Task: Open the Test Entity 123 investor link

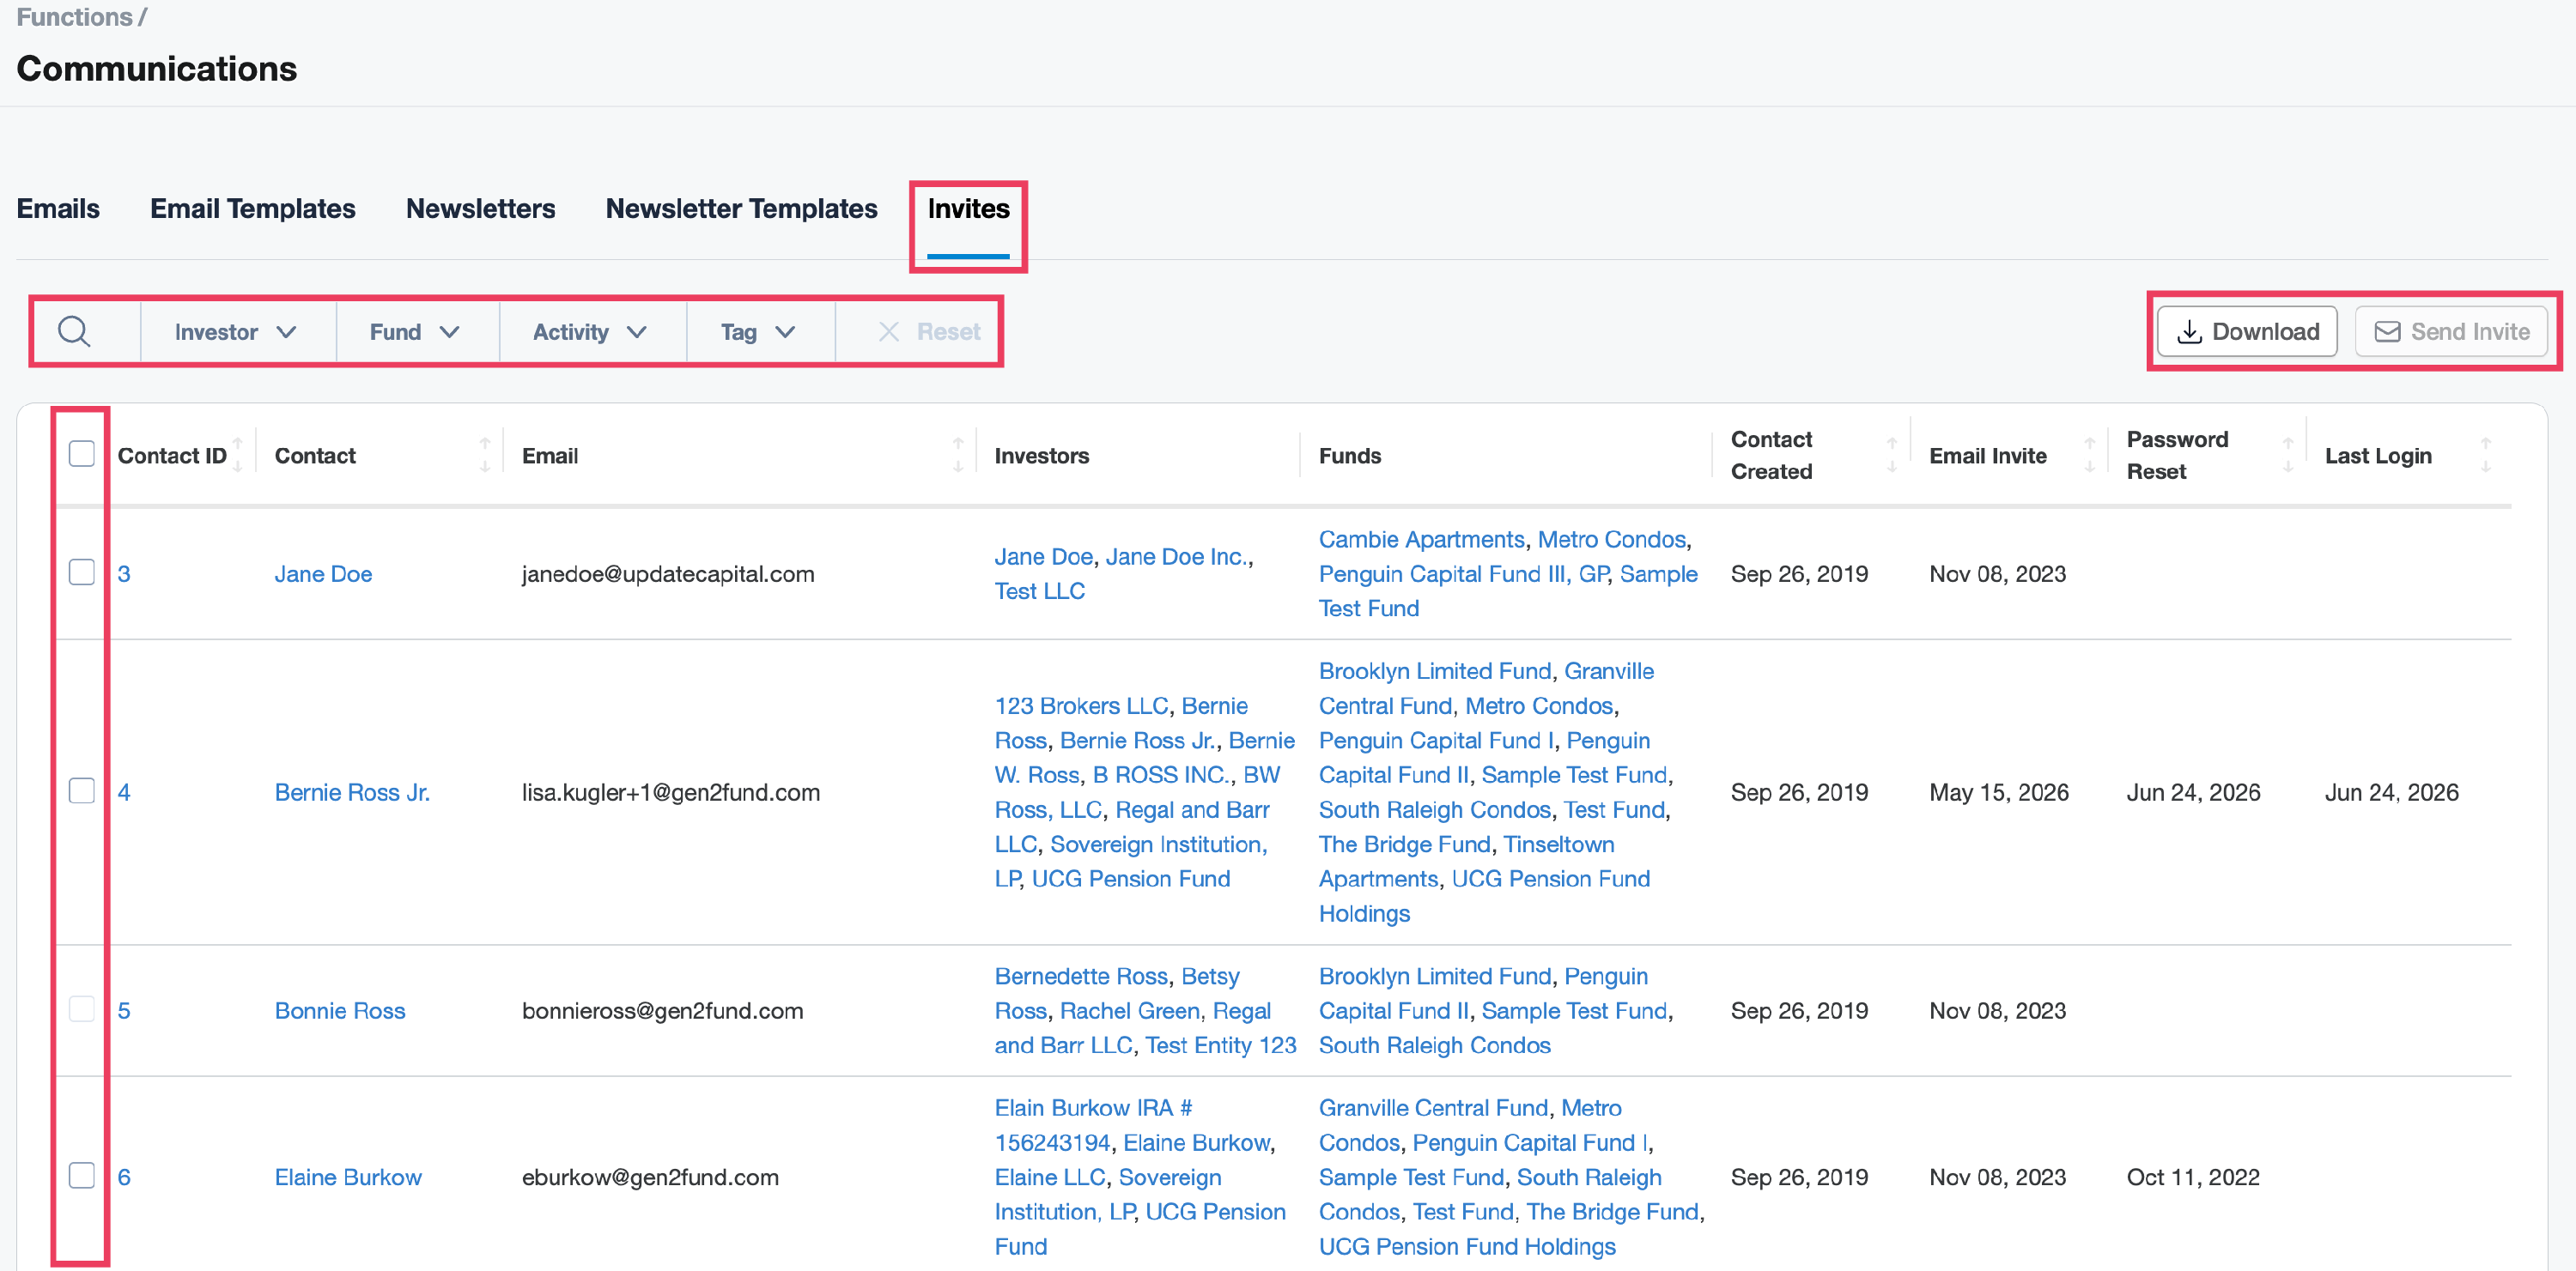Action: (x=1221, y=1045)
